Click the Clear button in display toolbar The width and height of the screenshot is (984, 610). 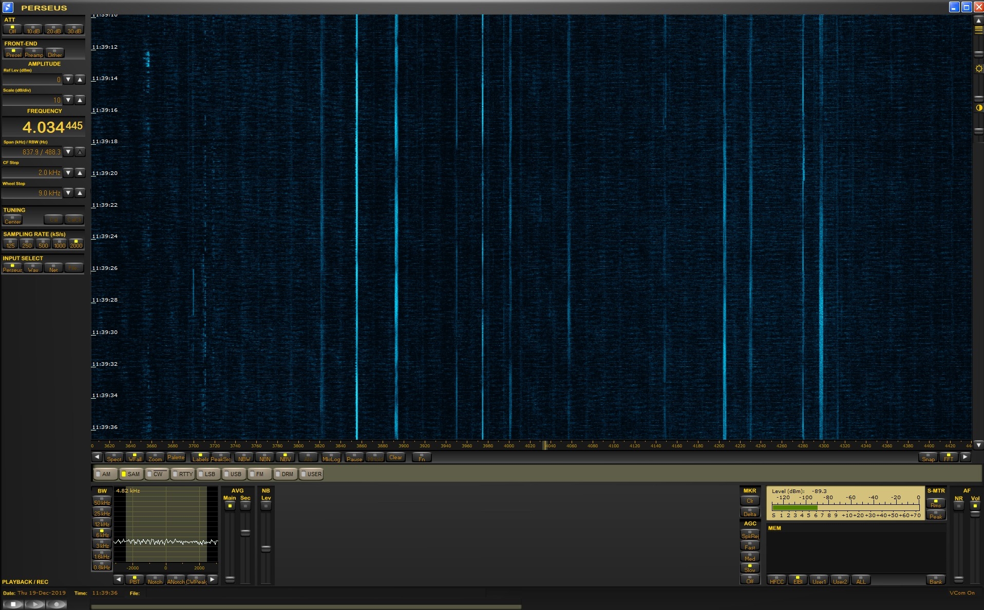click(x=395, y=457)
